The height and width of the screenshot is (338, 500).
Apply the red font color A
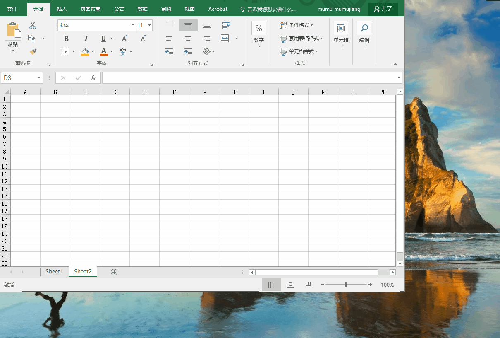coord(103,52)
